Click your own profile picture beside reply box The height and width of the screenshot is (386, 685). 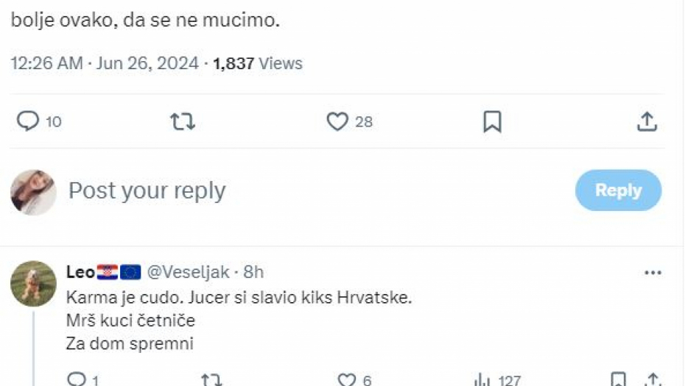pos(33,192)
